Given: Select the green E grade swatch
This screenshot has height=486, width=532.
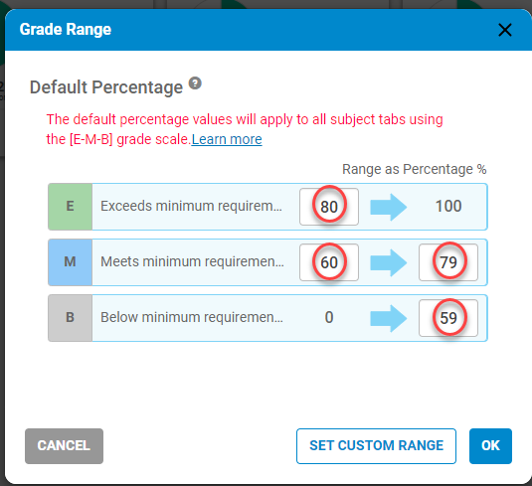Looking at the screenshot, I should click(x=71, y=207).
